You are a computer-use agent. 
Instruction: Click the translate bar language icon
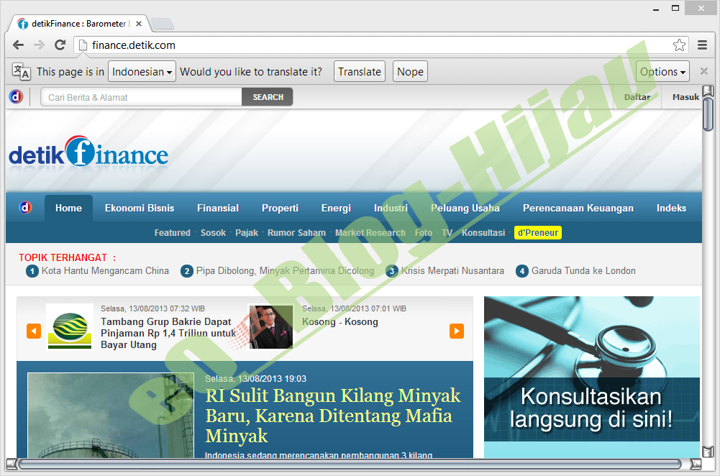pyautogui.click(x=21, y=72)
